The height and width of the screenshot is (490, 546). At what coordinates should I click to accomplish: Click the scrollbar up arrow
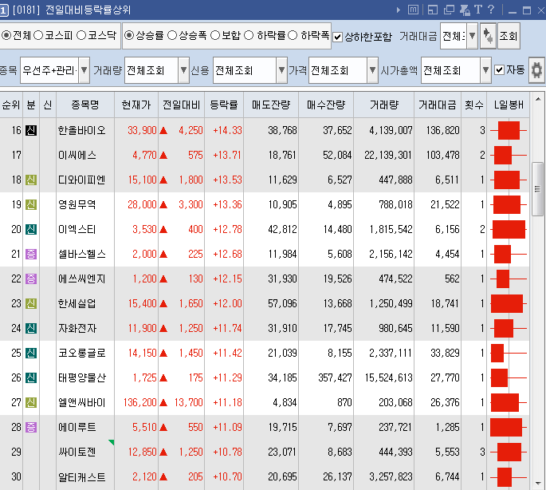(x=538, y=100)
